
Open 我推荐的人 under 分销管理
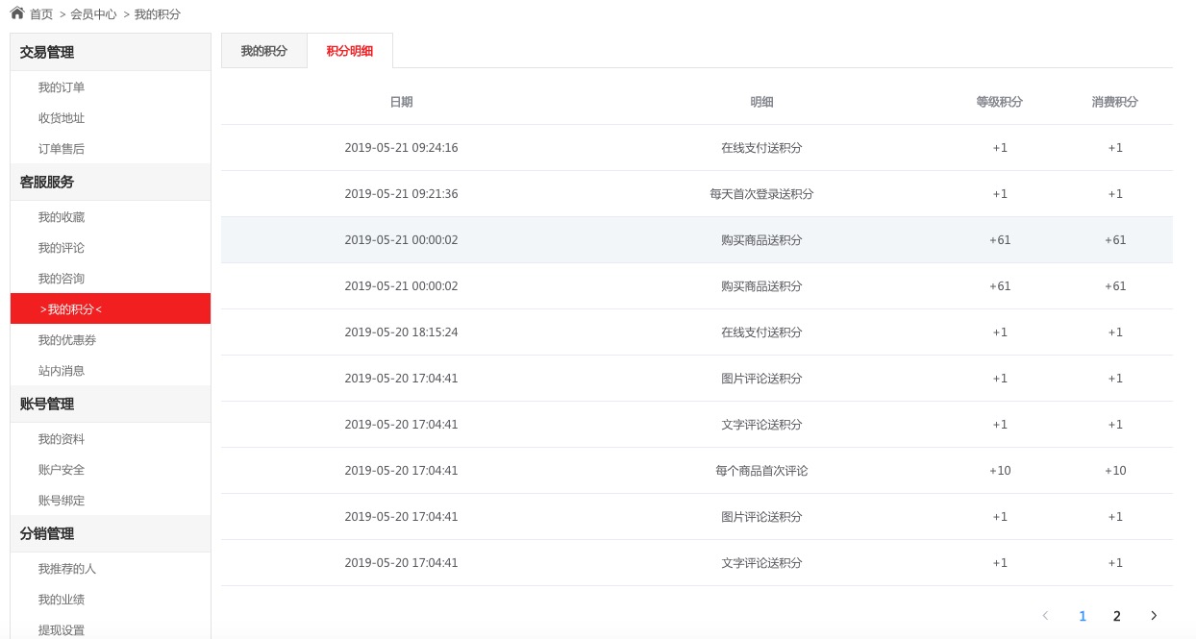point(67,569)
